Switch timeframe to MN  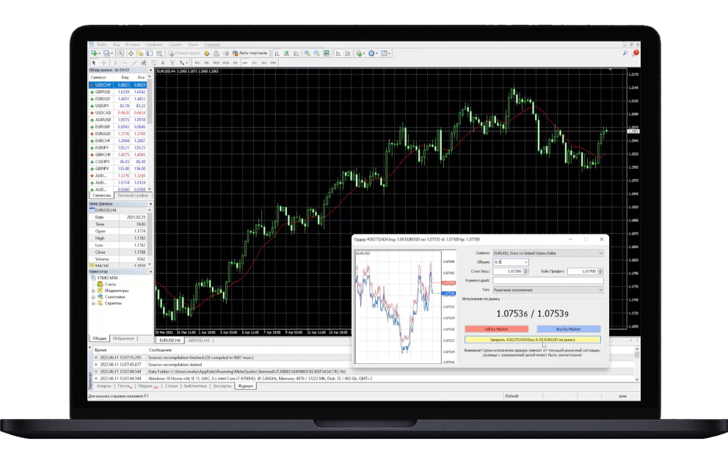(274, 62)
